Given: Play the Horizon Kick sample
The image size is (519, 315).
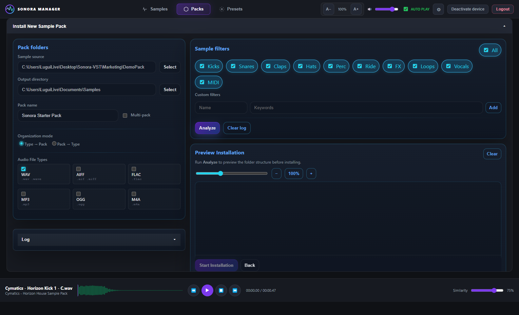Looking at the screenshot, I should coord(207,290).
